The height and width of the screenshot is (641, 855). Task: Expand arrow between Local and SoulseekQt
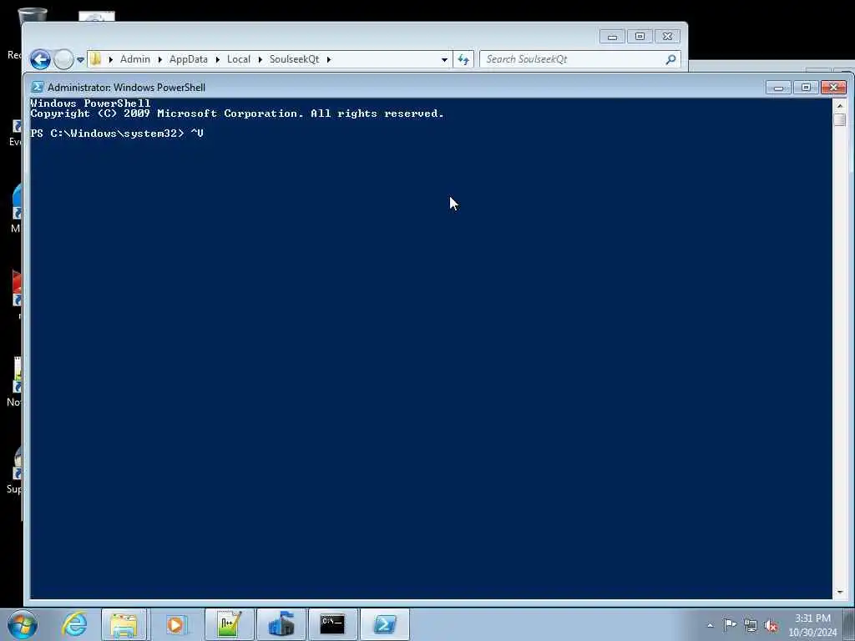click(x=261, y=59)
